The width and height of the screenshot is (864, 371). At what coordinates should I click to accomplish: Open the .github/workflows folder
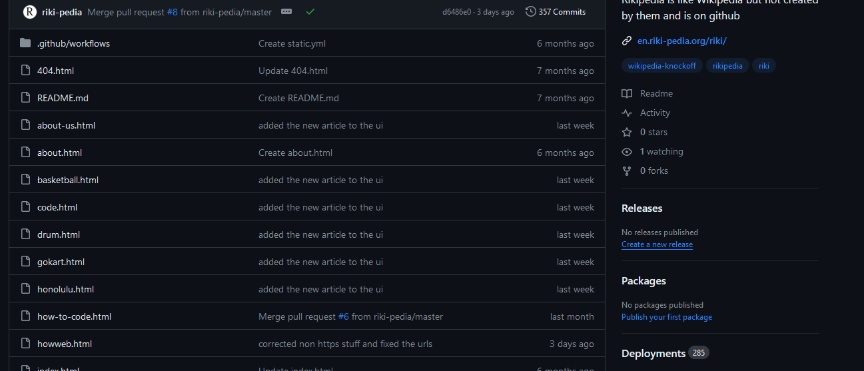point(73,43)
